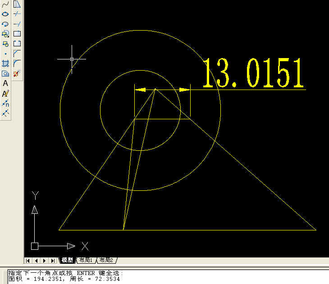Select the Ellipse tool
This screenshot has height=284, width=329.
click(x=5, y=14)
